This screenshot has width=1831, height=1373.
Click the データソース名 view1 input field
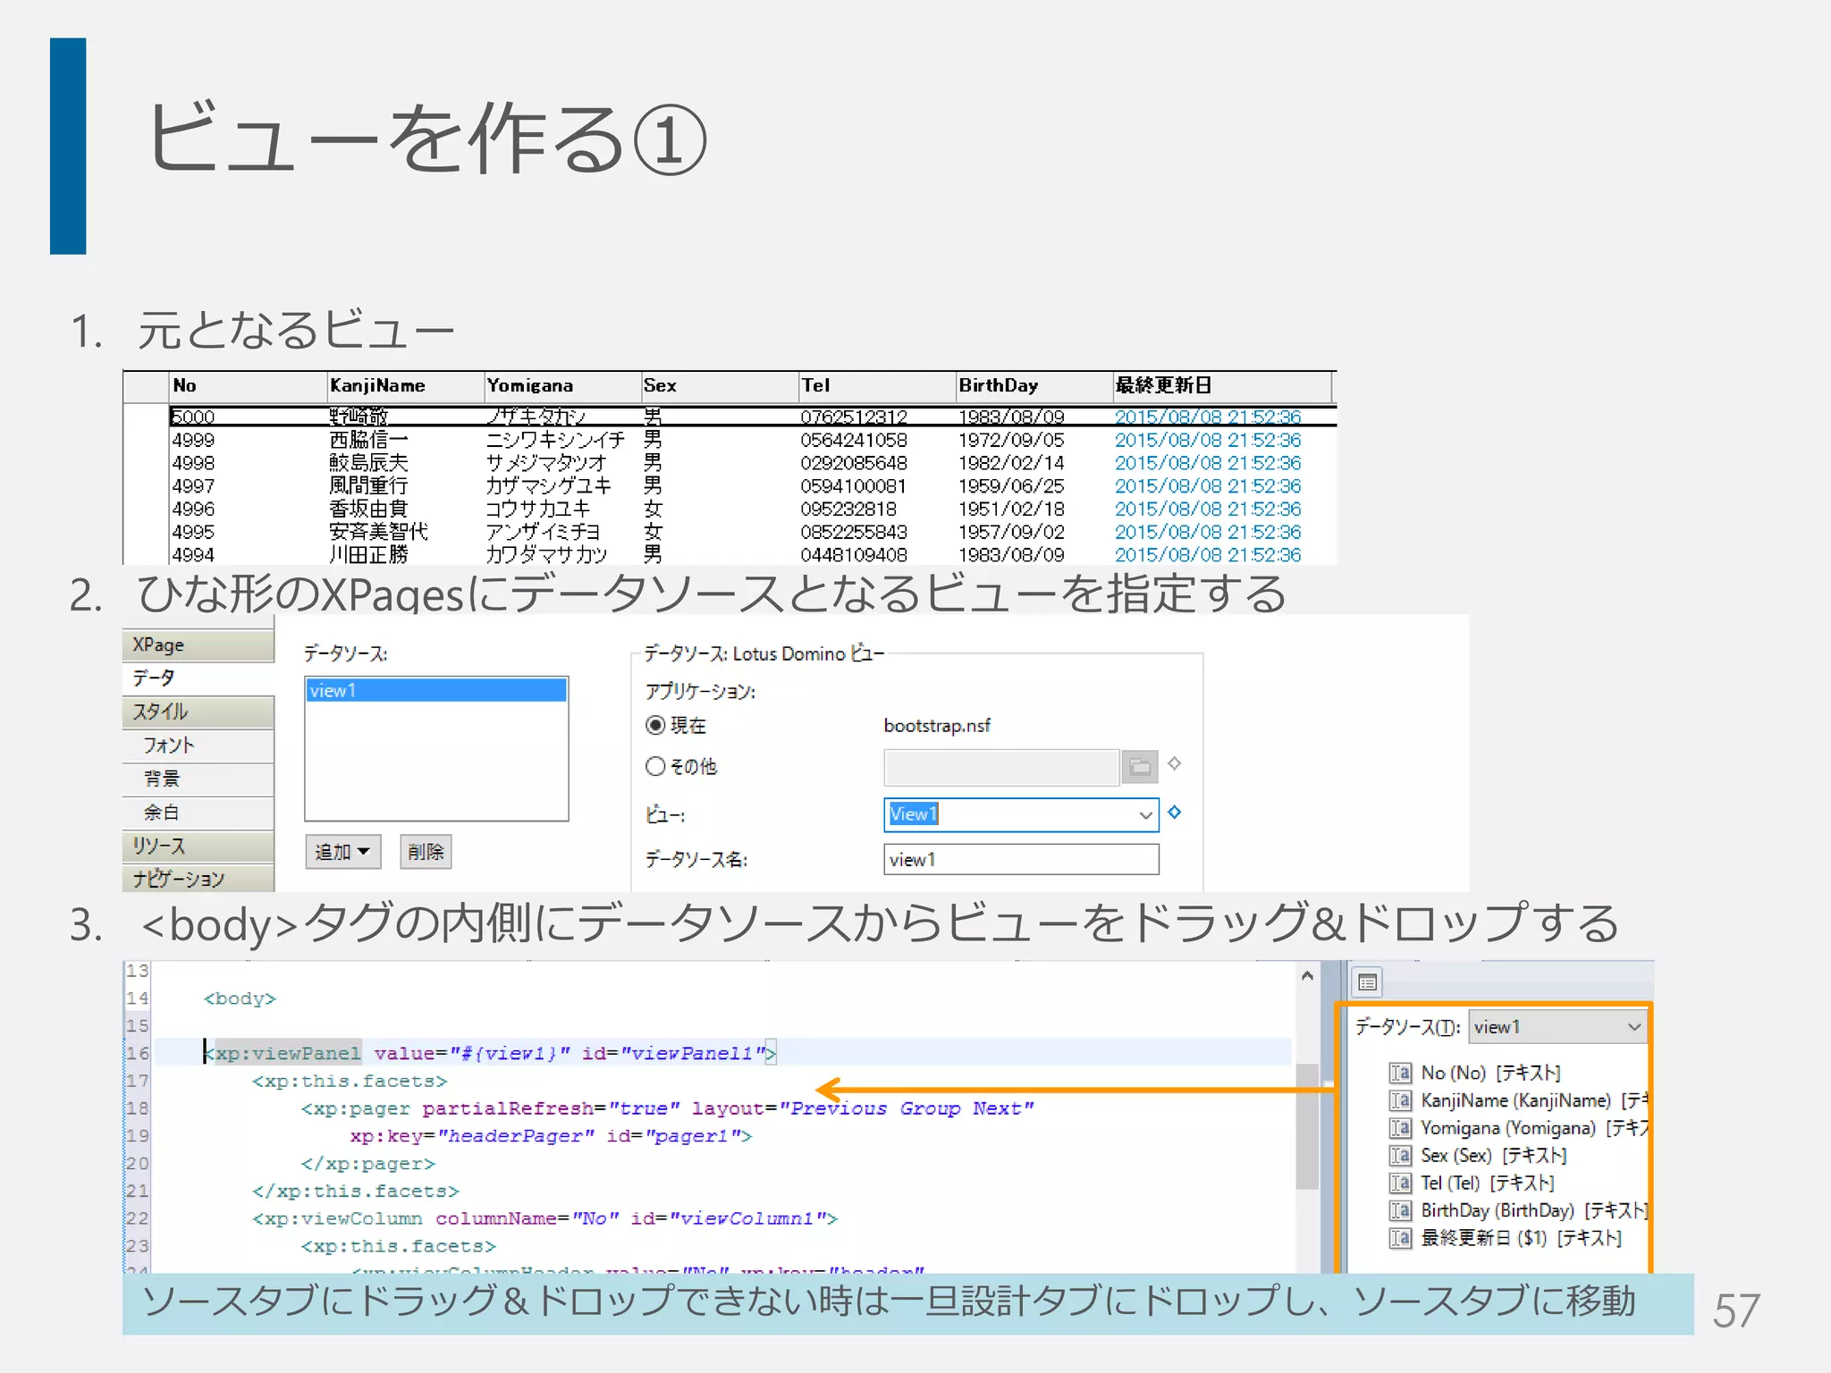[x=1021, y=860]
